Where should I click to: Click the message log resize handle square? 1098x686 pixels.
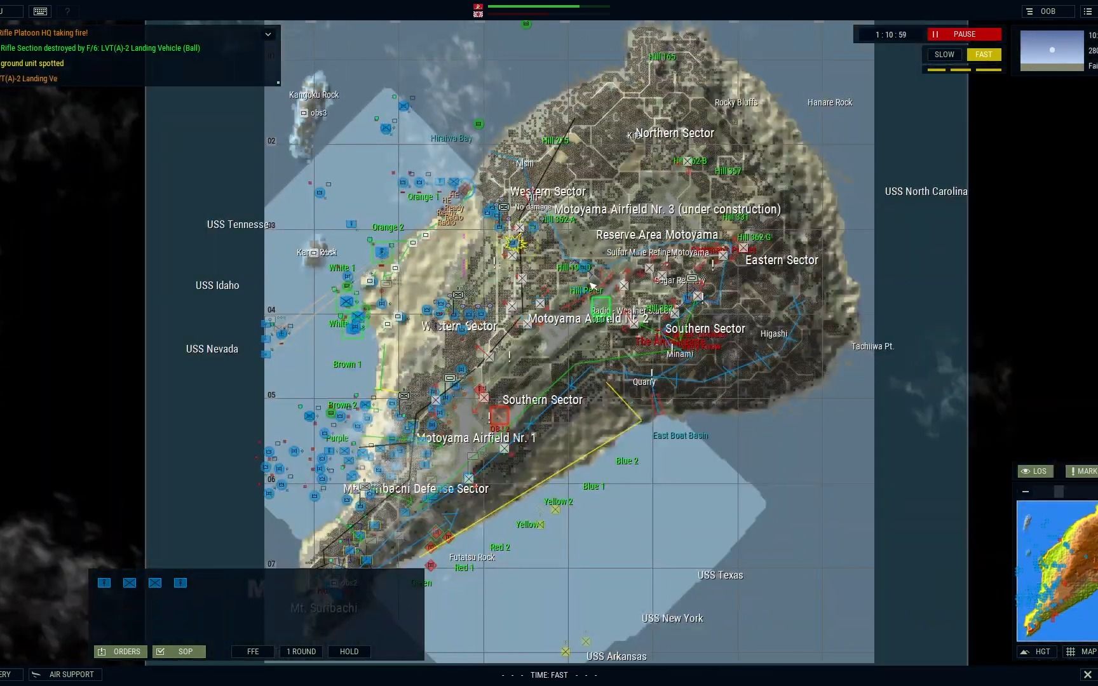click(278, 82)
